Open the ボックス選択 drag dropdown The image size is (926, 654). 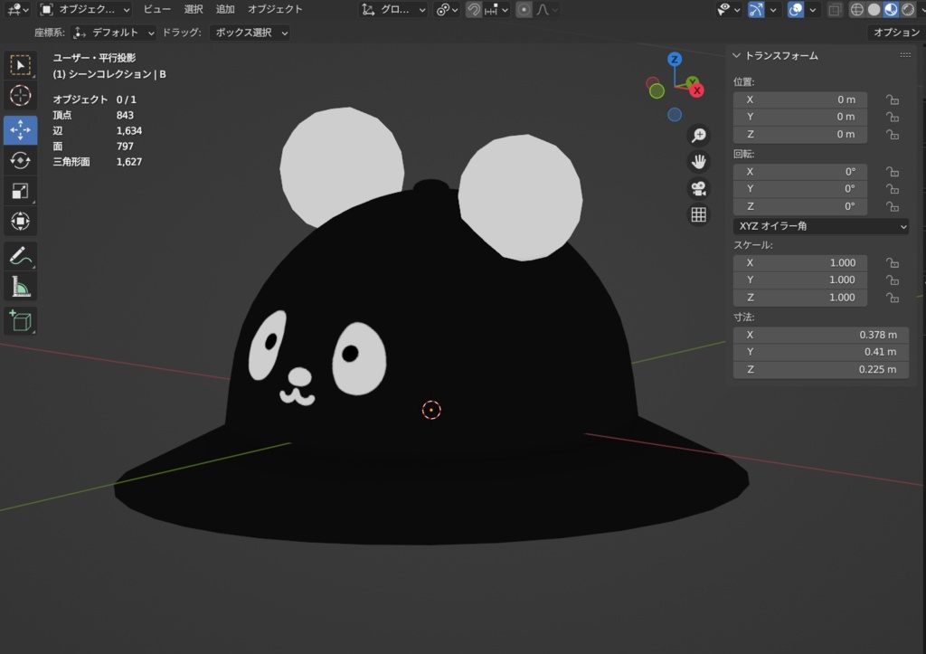250,33
